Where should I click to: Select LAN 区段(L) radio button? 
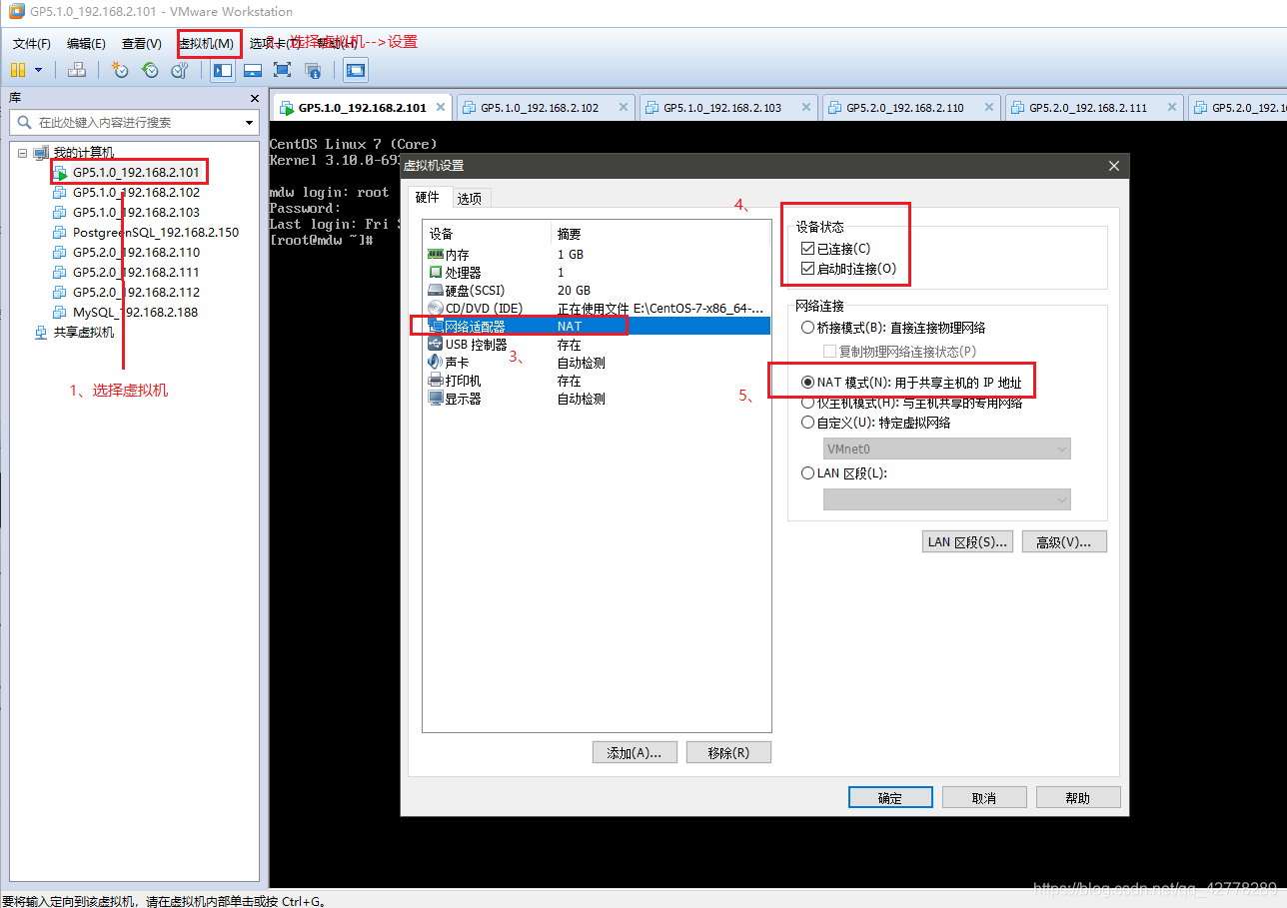tap(808, 473)
